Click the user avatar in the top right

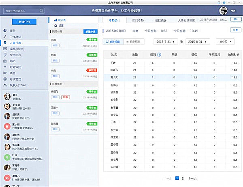pos(223,10)
